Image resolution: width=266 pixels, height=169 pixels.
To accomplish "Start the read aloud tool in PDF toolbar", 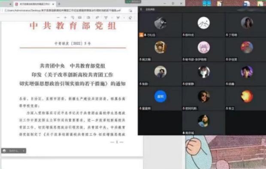I will (97, 18).
